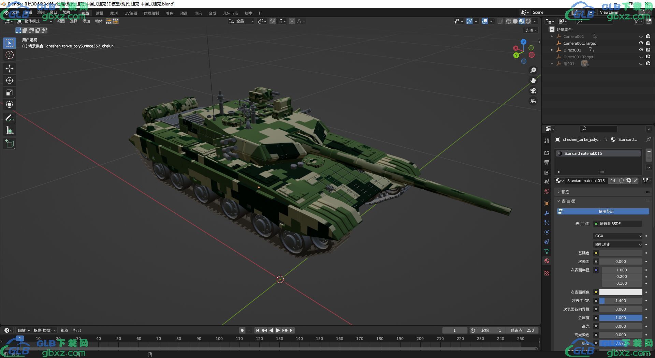Click the play animation button

278,330
